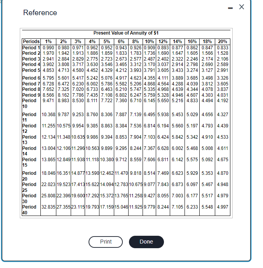Click cell value 7.536 in Period 12
Viewport: 263px width, 268px height.
click(x=136, y=125)
